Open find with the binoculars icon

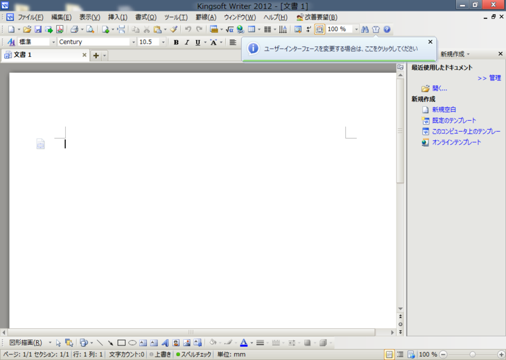[x=365, y=29]
